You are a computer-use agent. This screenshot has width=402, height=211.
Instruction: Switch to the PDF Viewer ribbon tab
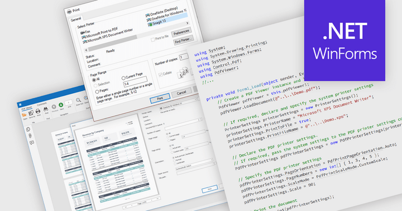tap(27, 108)
